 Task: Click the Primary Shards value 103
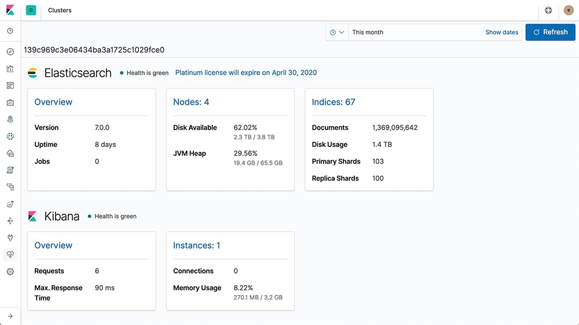click(x=378, y=161)
